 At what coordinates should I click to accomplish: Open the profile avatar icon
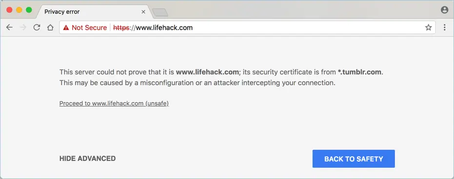coord(444,10)
